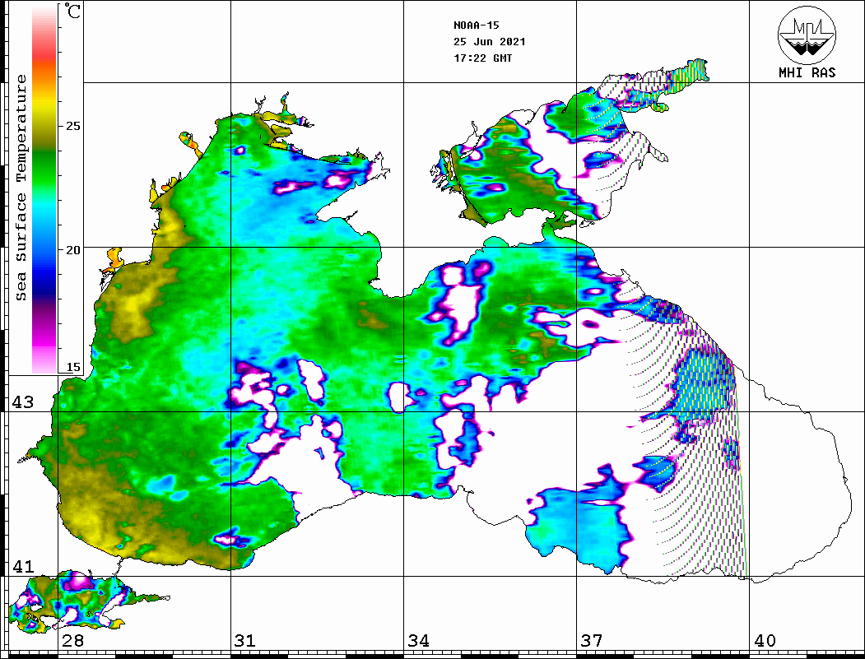Click latitude label '41'
Image resolution: width=865 pixels, height=659 pixels.
pos(23,566)
